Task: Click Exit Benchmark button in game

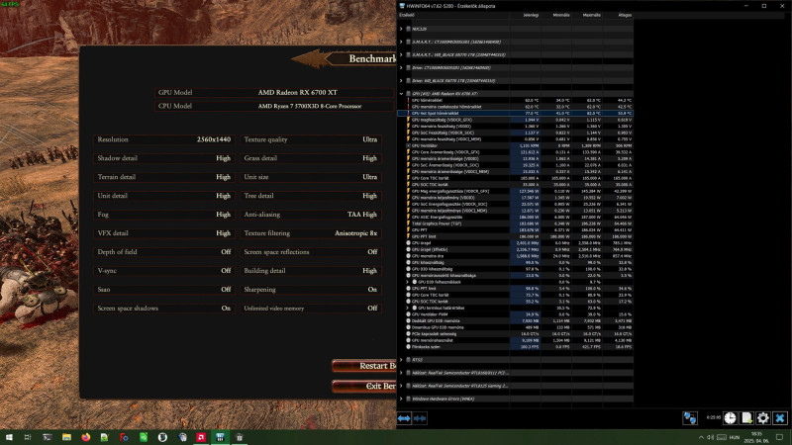Action: point(364,386)
